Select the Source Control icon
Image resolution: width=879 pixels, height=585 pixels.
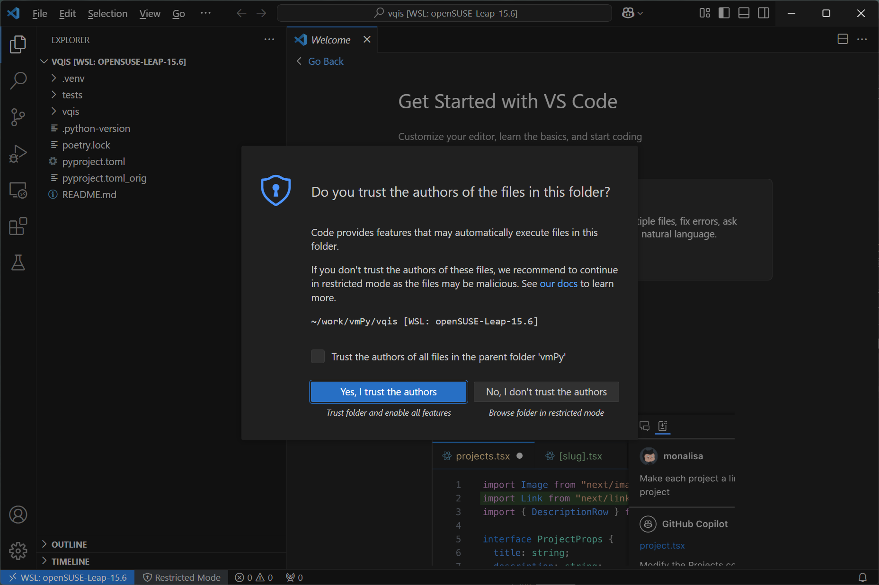click(18, 117)
